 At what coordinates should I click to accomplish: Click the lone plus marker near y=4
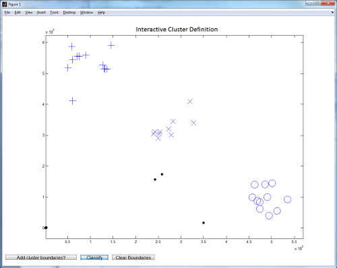pyautogui.click(x=72, y=101)
